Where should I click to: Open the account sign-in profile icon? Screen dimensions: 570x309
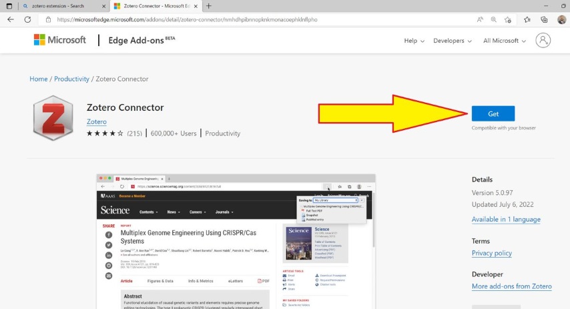543,41
